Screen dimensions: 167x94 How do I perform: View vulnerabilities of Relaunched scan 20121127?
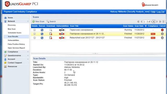62,38
